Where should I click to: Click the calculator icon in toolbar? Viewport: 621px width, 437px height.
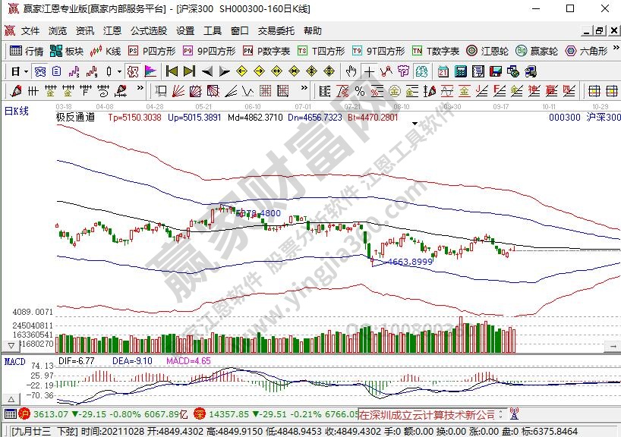[x=459, y=71]
